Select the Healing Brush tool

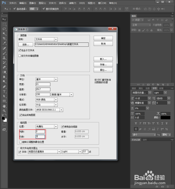(4, 48)
